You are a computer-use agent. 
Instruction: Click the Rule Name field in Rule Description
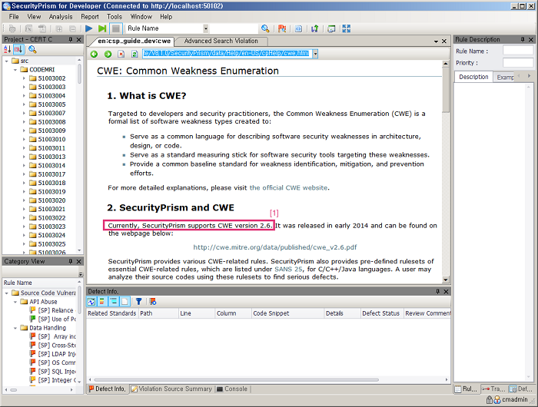click(518, 51)
